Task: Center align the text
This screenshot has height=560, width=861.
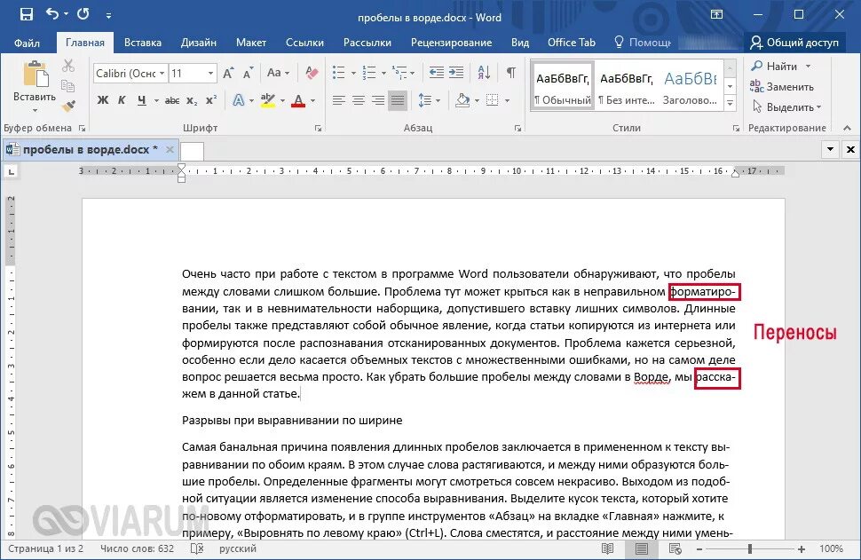Action: (359, 100)
